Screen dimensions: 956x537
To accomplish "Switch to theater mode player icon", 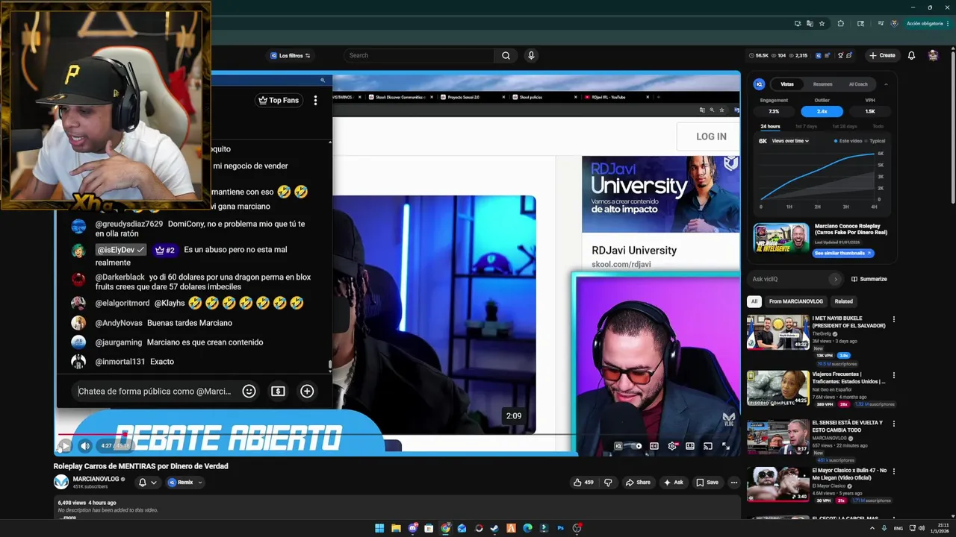I will pyautogui.click(x=690, y=446).
